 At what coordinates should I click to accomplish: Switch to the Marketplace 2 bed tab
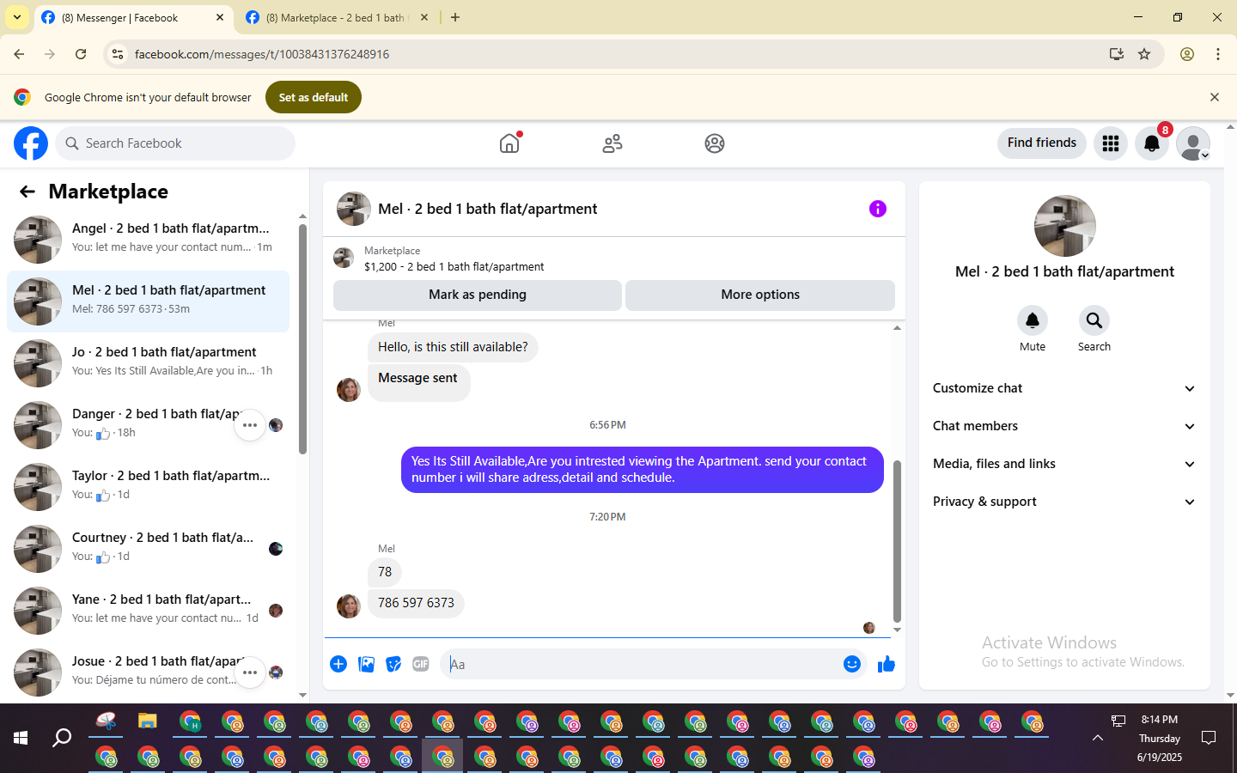coord(338,18)
